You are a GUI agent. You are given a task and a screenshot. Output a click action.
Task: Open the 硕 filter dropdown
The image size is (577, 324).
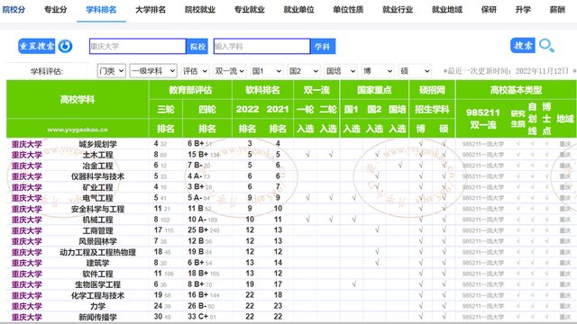pos(415,71)
